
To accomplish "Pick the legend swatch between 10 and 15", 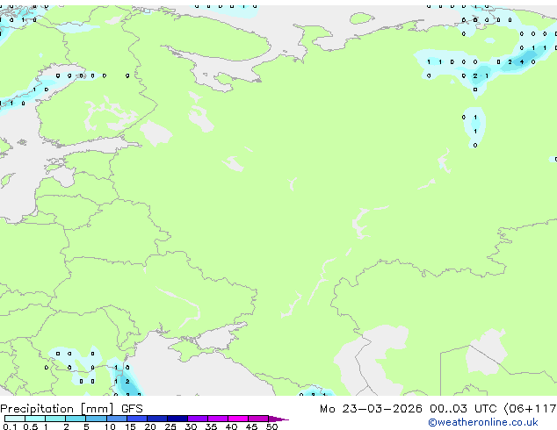I will [116, 419].
